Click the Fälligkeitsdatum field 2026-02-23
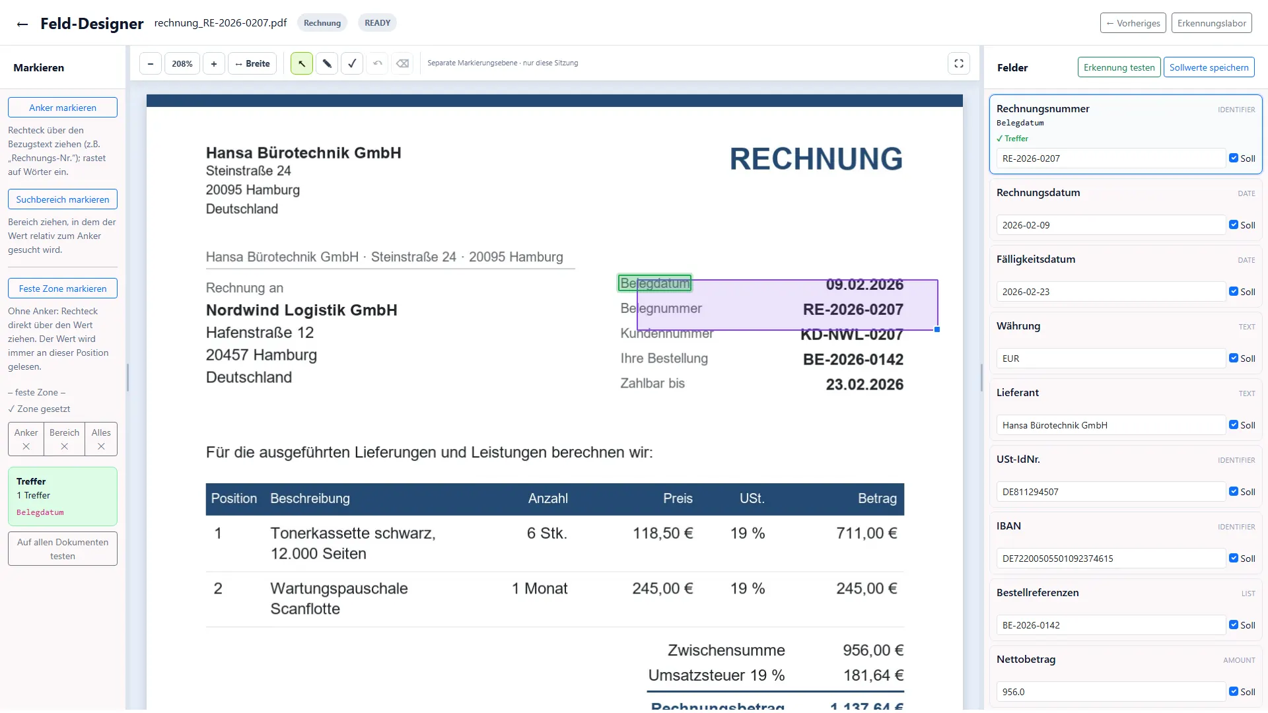 pyautogui.click(x=1111, y=292)
